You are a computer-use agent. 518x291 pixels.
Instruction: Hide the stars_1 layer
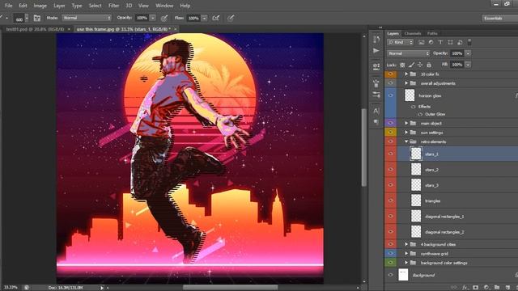tap(390, 154)
